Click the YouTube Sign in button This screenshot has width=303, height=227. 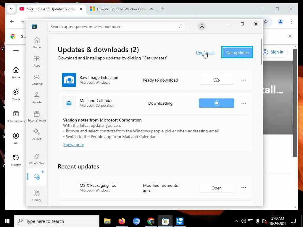click(275, 52)
